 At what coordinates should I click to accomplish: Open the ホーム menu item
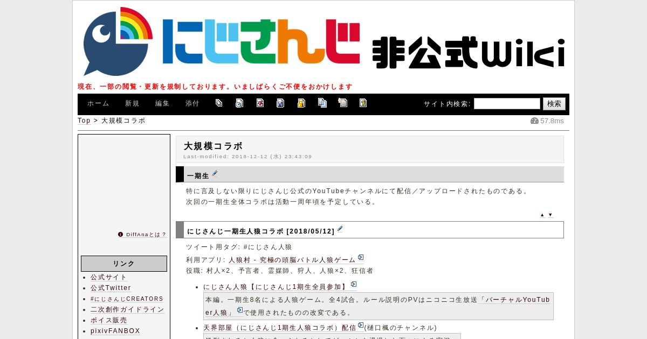(98, 104)
